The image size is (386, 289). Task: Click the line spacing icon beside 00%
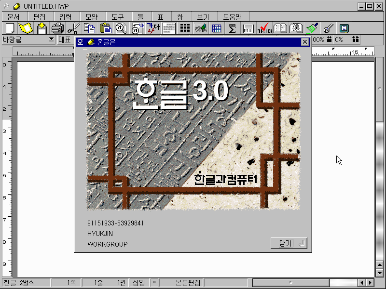click(329, 39)
